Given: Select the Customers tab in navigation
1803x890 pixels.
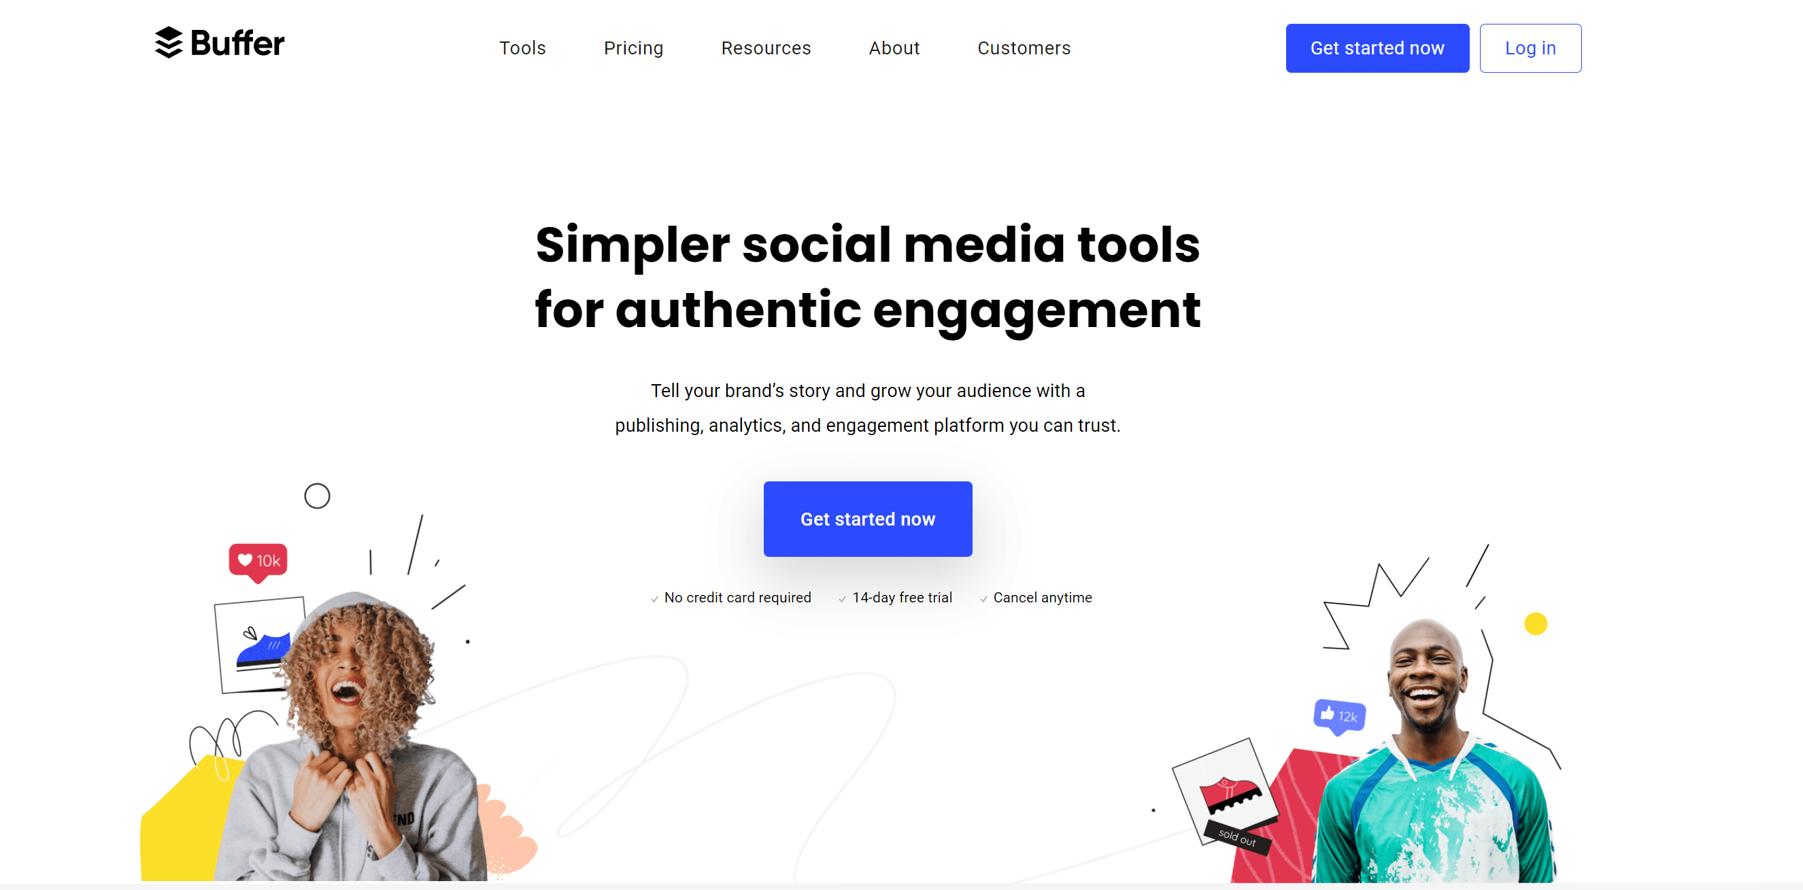Looking at the screenshot, I should 1024,48.
